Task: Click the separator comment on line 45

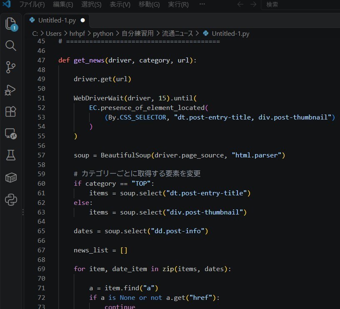Action: (x=139, y=41)
